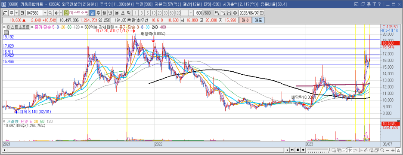Click the data table window icon at bottom
The height and width of the screenshot is (155, 403).
(334, 150)
